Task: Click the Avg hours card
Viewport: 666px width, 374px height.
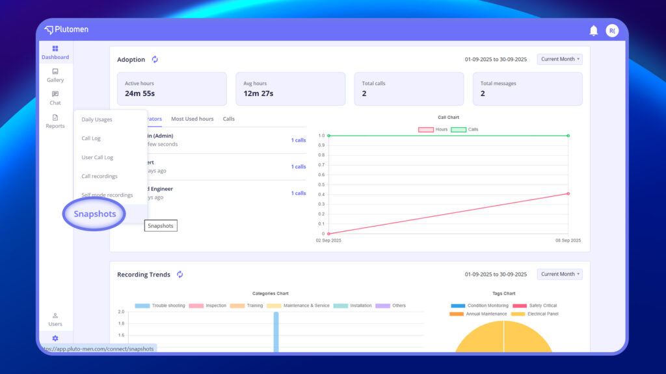Action: tap(291, 88)
